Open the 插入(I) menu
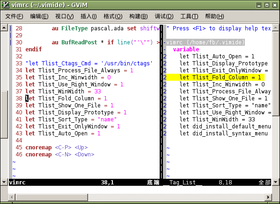280x204 pixels. [88, 16]
